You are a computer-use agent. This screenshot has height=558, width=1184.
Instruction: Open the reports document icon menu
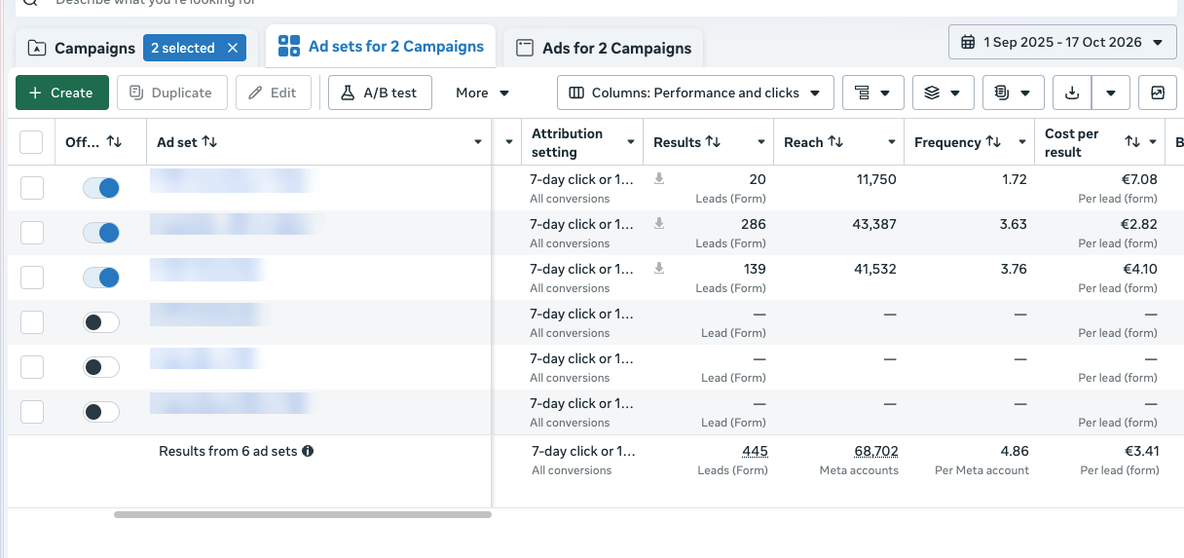[1013, 93]
